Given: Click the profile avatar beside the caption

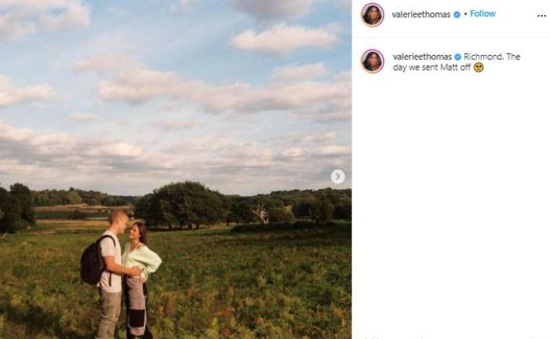Looking at the screenshot, I should pos(372,61).
